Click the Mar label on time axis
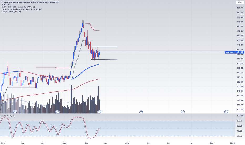 click(23, 143)
